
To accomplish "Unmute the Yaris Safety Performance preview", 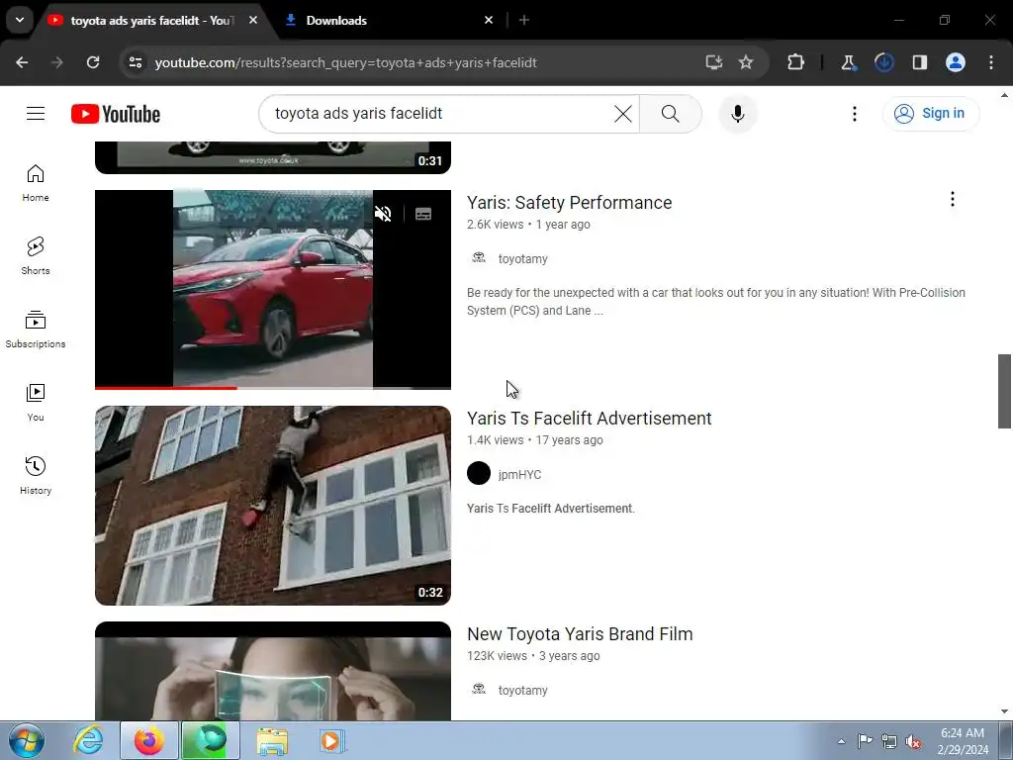I will [383, 214].
